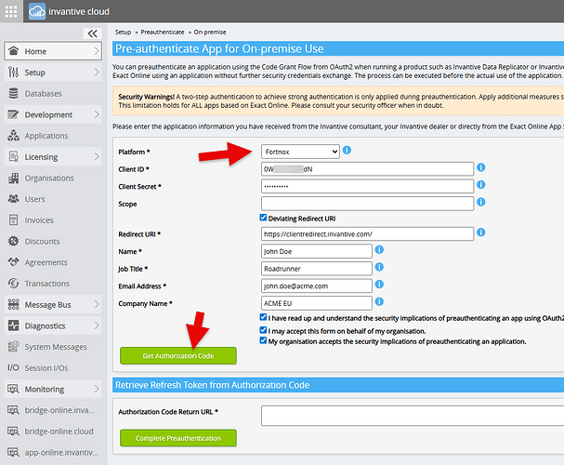
Task: Click the info icon beside Redirect URI field
Action: point(481,233)
